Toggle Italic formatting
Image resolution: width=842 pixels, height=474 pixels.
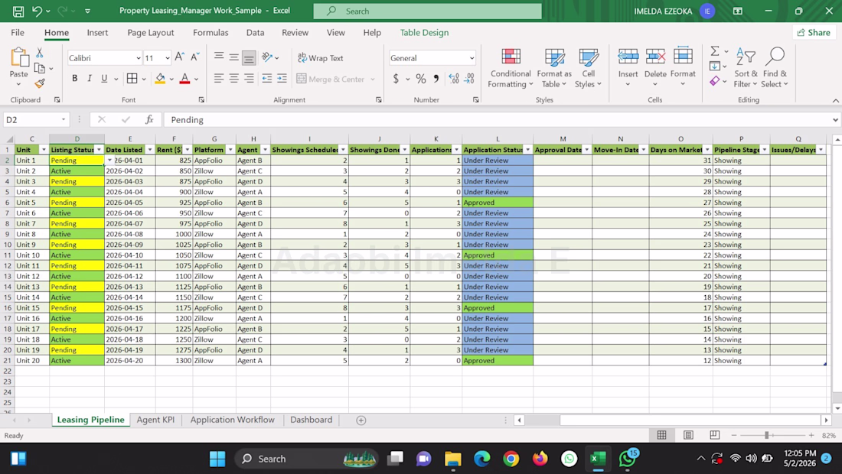pyautogui.click(x=90, y=78)
